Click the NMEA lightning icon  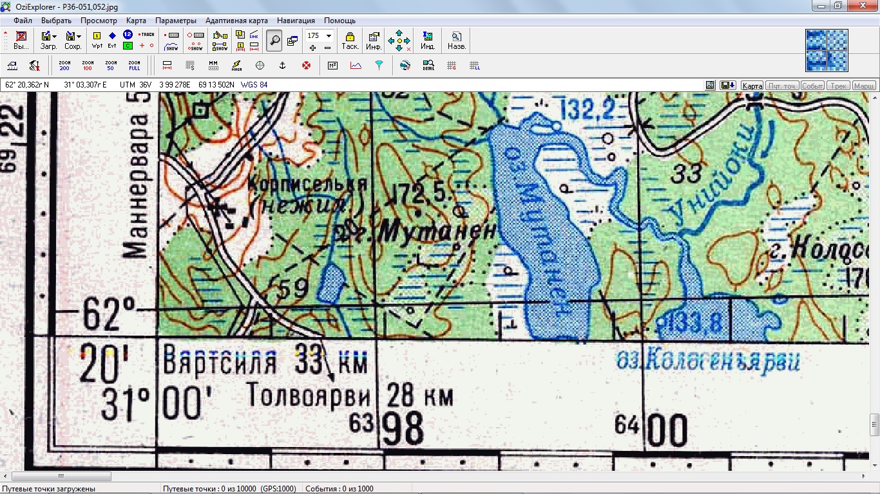(236, 66)
